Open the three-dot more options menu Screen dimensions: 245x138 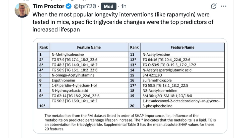coord(224,6)
